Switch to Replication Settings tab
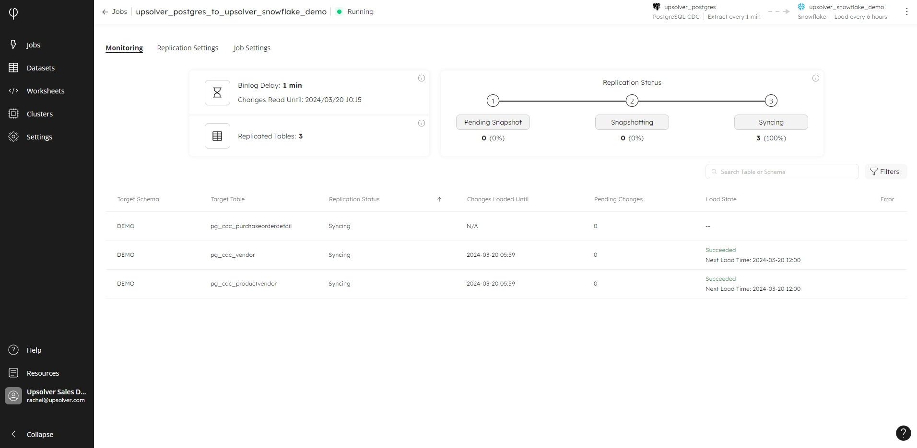The height and width of the screenshot is (448, 917). point(188,48)
